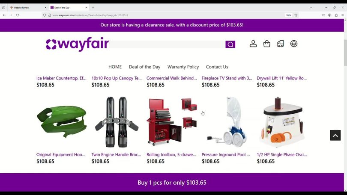
Task: Click the back-to-top arrow button
Action: point(335,136)
